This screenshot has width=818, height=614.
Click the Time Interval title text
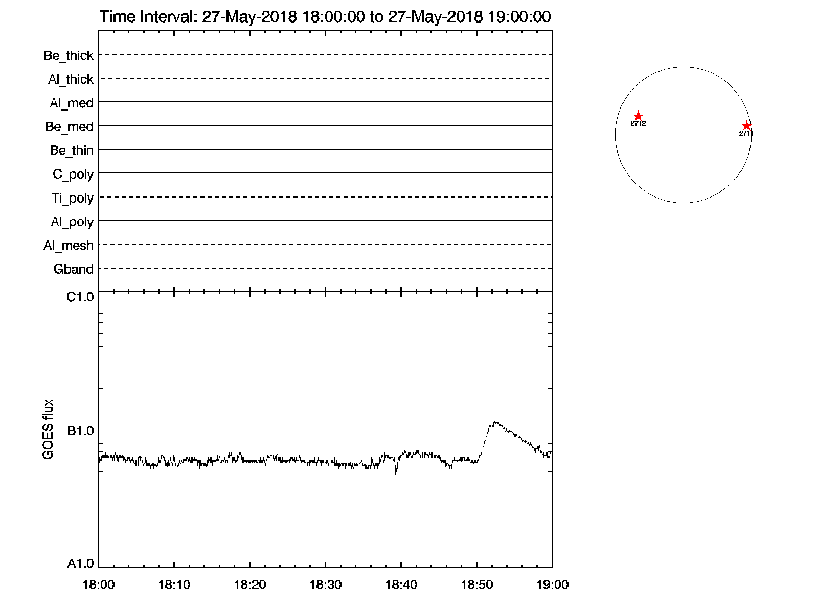click(x=325, y=17)
